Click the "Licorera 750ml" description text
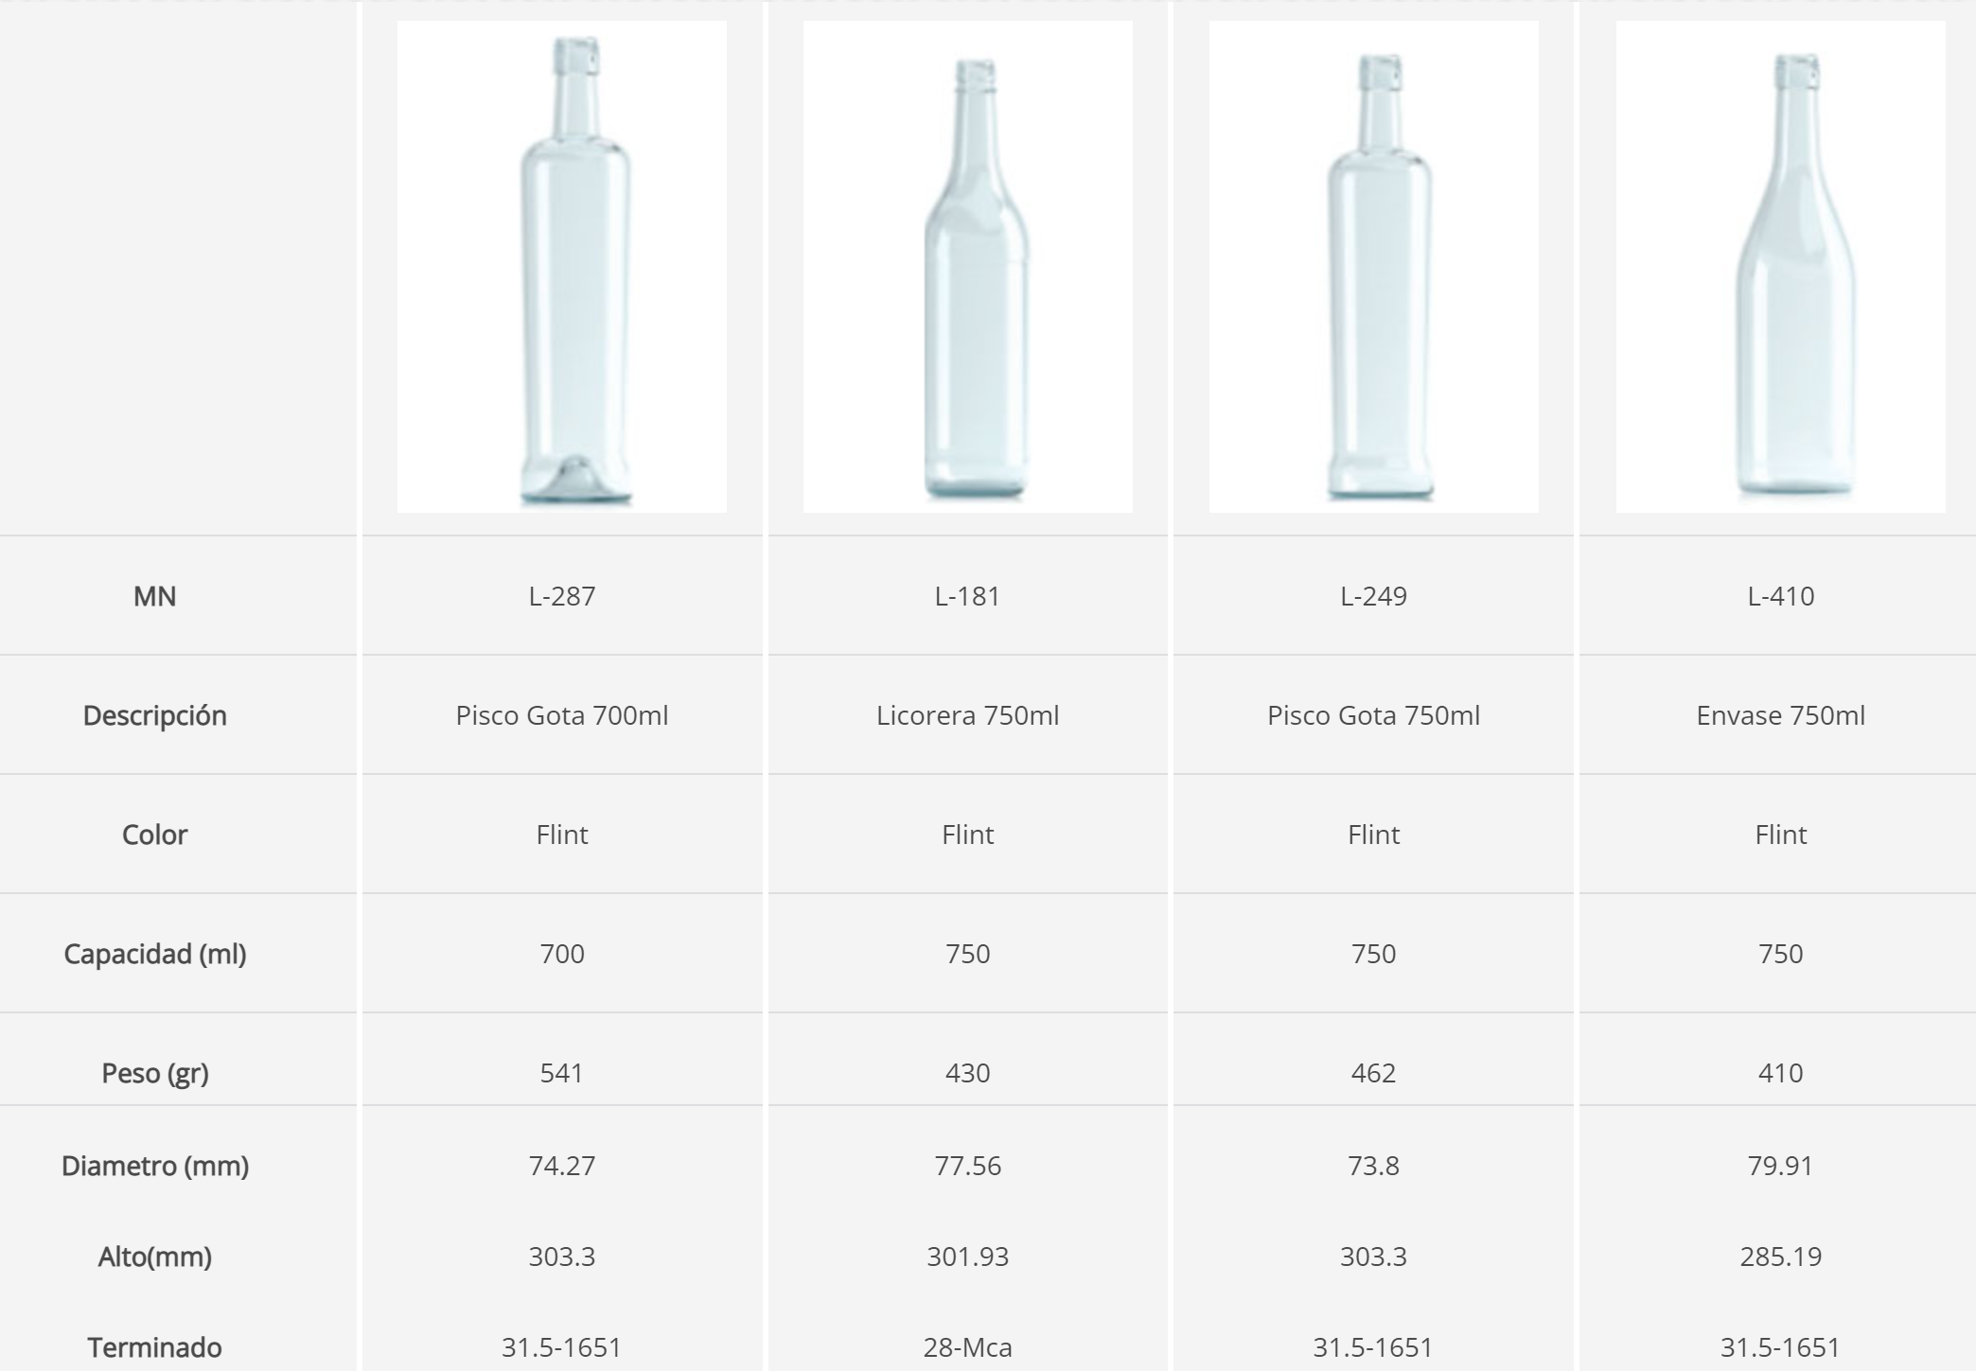This screenshot has height=1371, width=1976. click(967, 715)
